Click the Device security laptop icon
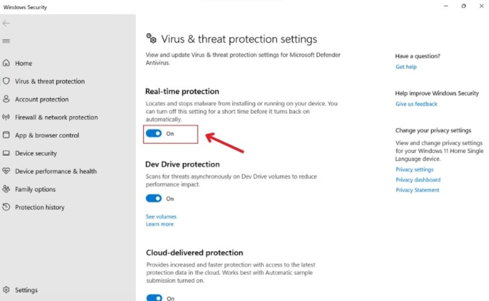Image resolution: width=489 pixels, height=301 pixels. tap(6, 153)
